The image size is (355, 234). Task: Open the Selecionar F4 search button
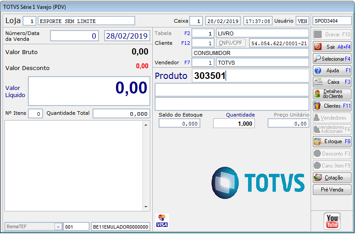(332, 58)
